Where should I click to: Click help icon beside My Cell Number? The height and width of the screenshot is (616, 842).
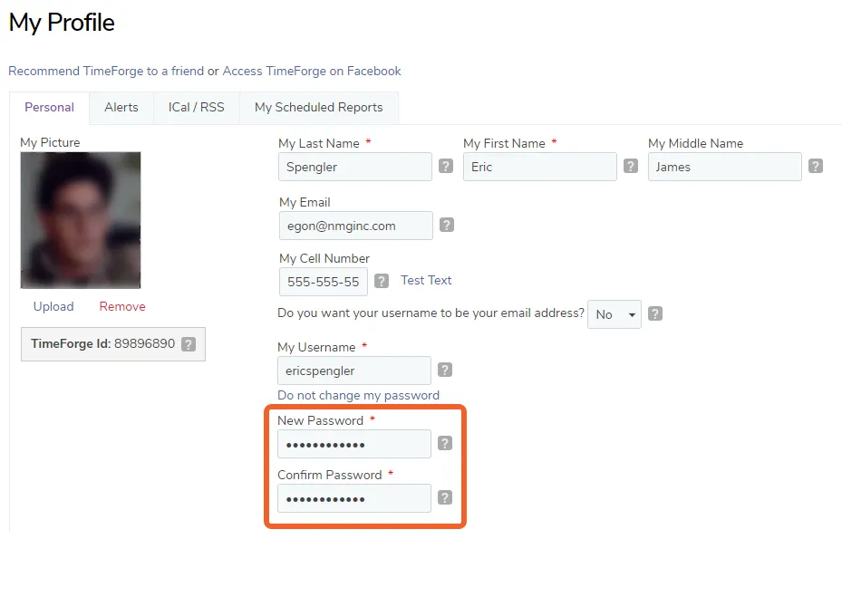point(382,281)
